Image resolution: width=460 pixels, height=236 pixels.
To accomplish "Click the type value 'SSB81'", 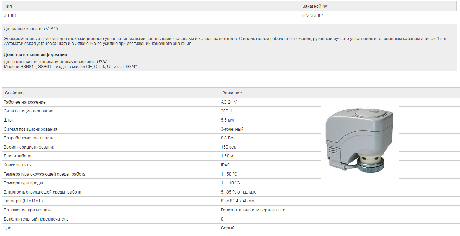I will [x=10, y=15].
